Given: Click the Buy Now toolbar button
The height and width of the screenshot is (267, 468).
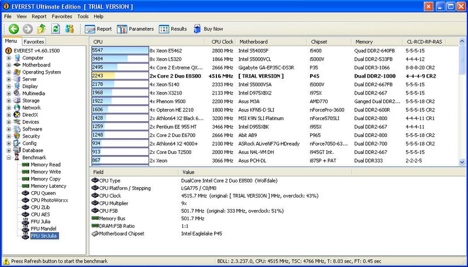Looking at the screenshot, I should [x=208, y=29].
